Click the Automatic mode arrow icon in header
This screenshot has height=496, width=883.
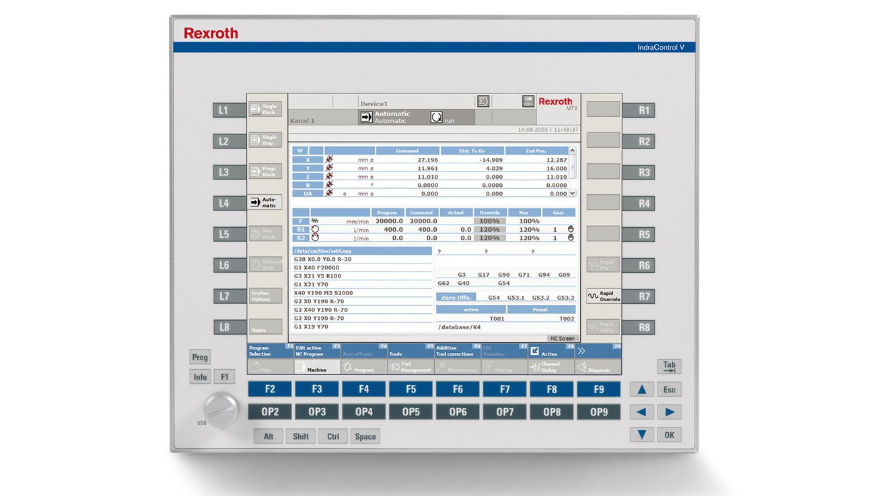[366, 117]
